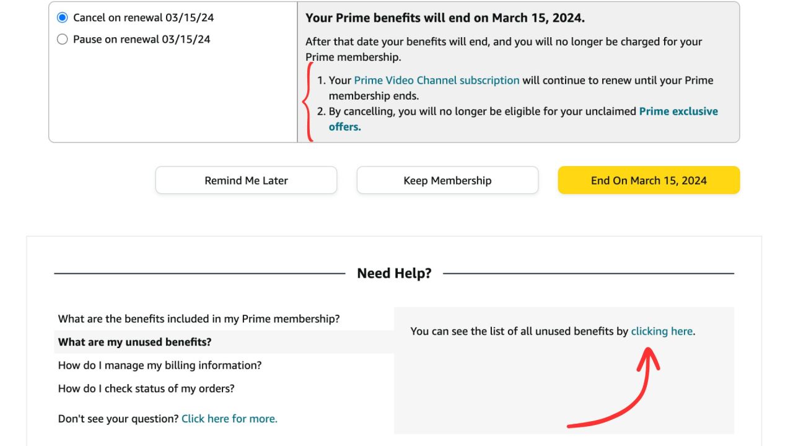793x446 pixels.
Task: Select the 'What are my unused benefits?' question
Action: (x=135, y=342)
